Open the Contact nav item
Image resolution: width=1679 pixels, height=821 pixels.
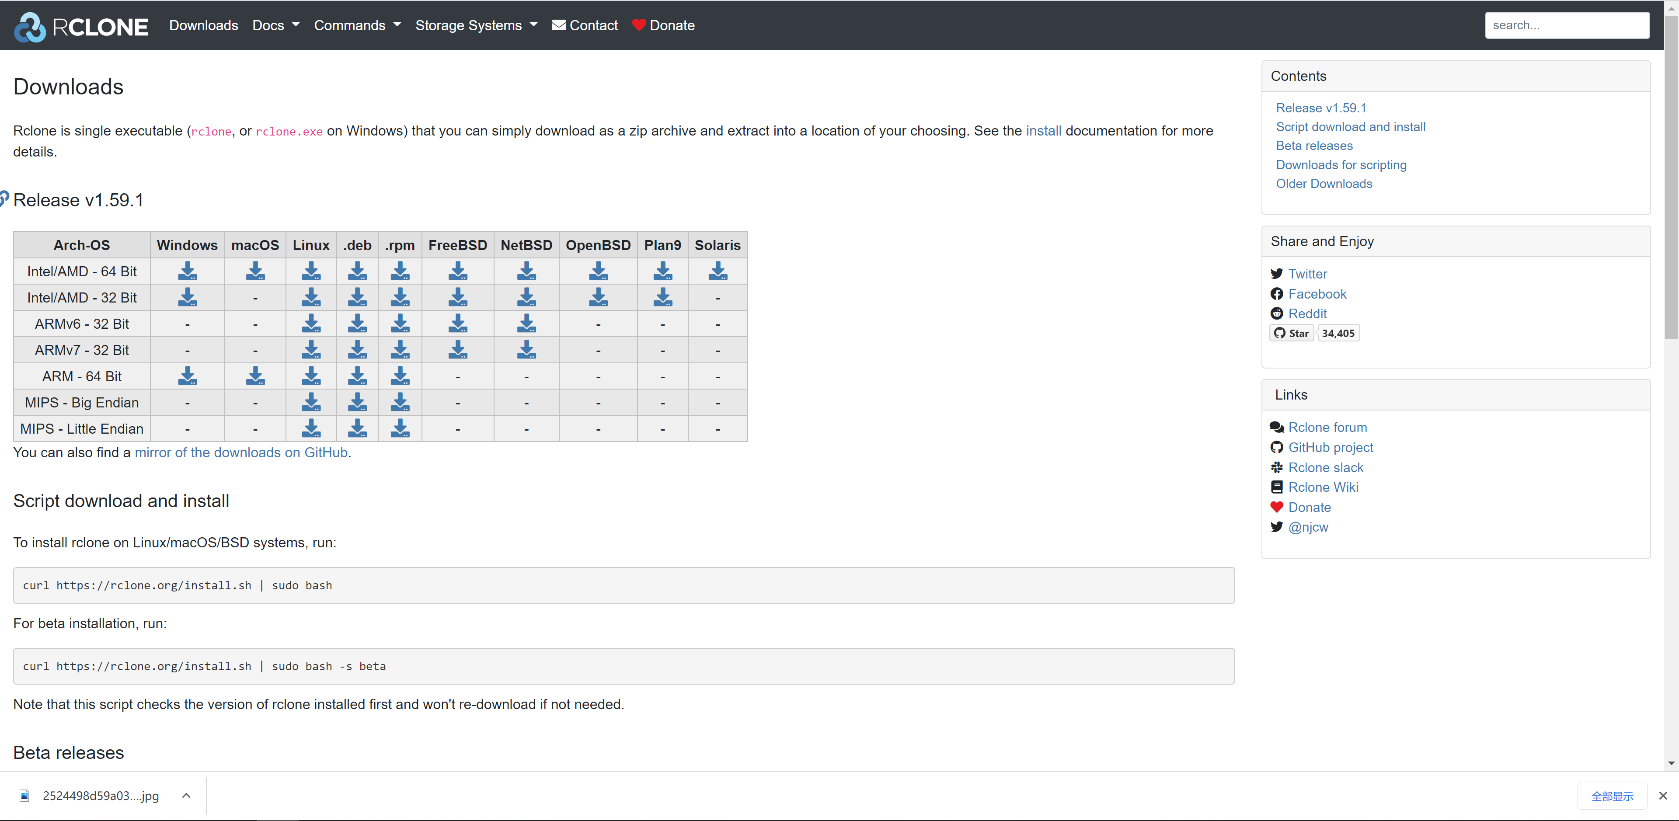click(x=585, y=25)
